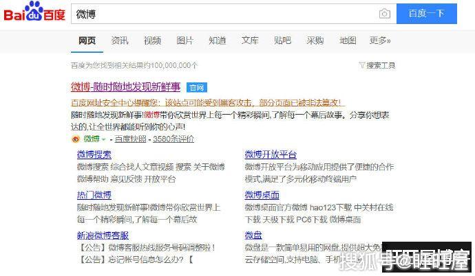Switch to the 资讯 tab
The image size is (475, 276).
pyautogui.click(x=120, y=41)
